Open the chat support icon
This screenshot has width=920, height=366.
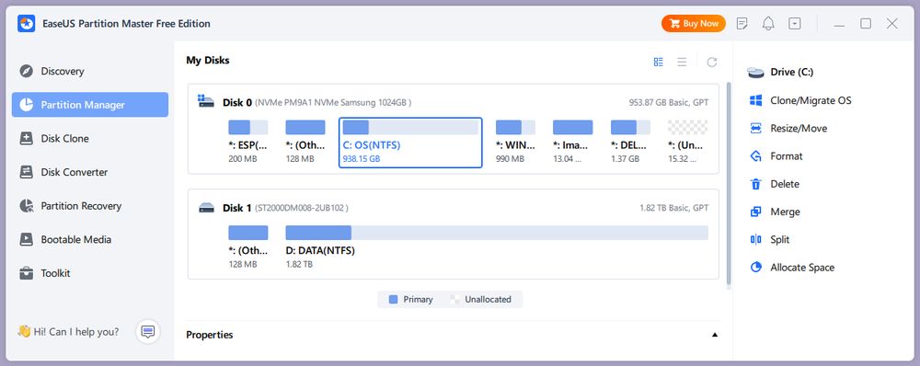click(148, 332)
